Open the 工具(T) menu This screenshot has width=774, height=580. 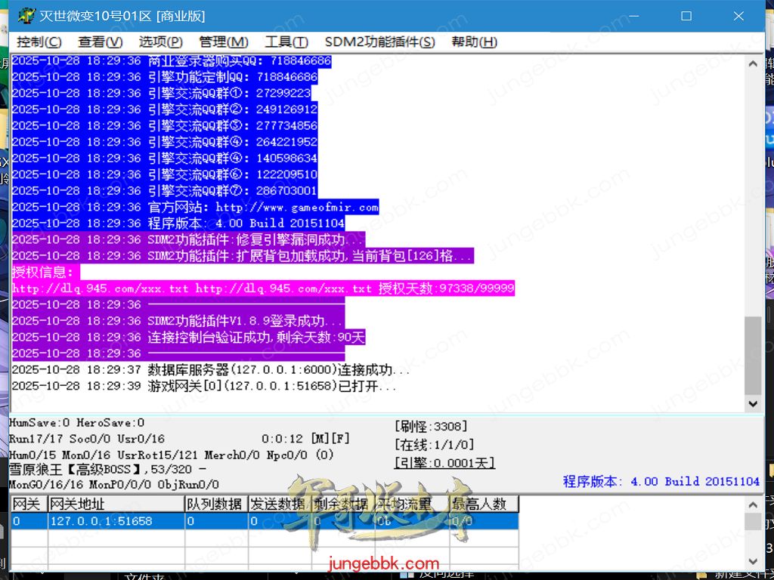tap(286, 42)
